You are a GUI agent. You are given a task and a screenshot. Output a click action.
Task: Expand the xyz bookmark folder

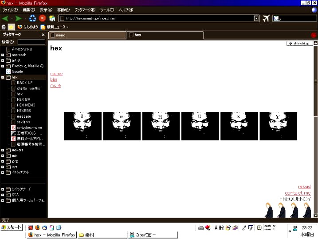click(3, 167)
